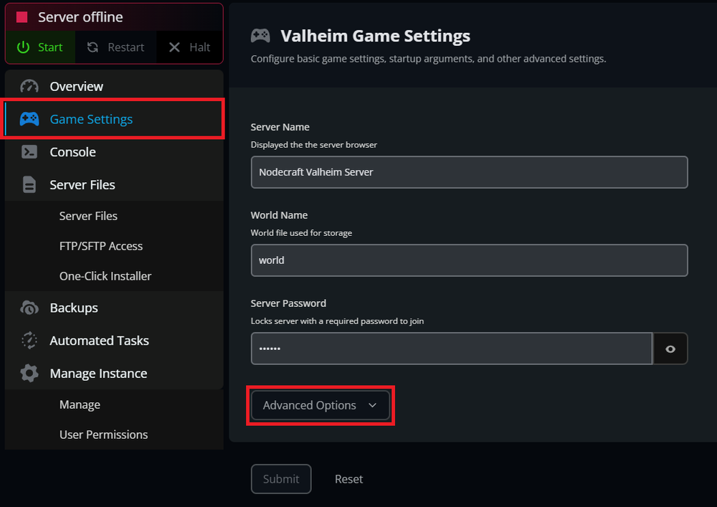Go to the One-Click Installer page
This screenshot has width=717, height=507.
coord(105,276)
